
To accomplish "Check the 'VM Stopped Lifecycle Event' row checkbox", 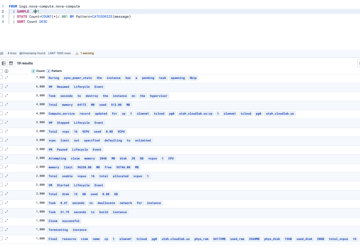I will tap(1, 122).
